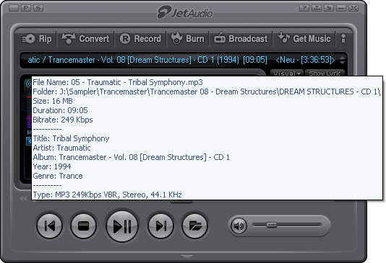Click the JetAudio logo

click(185, 12)
